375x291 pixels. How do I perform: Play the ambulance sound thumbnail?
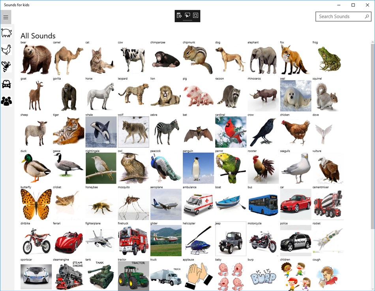tap(198, 205)
